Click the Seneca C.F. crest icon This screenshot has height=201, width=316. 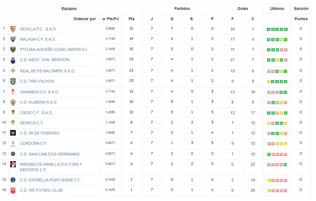[x=13, y=123]
